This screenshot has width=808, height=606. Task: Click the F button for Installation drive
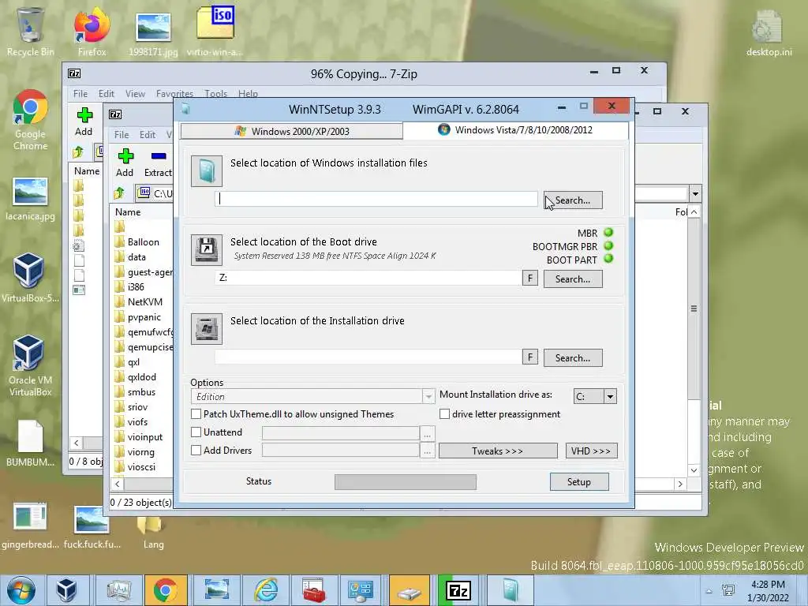(529, 357)
